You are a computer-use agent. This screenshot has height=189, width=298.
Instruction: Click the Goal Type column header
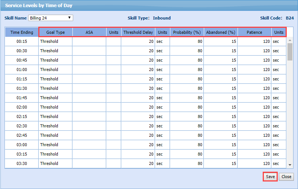pyautogui.click(x=56, y=32)
